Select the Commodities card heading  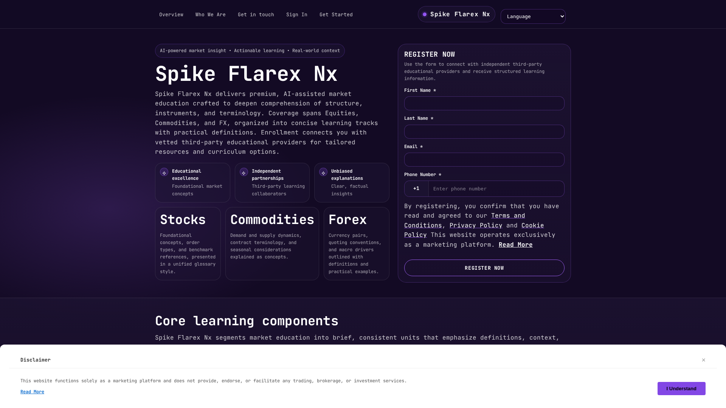(272, 220)
